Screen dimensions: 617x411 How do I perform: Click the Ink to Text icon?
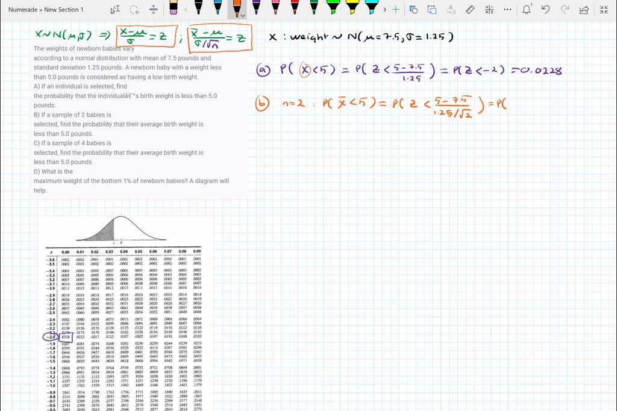(x=451, y=10)
